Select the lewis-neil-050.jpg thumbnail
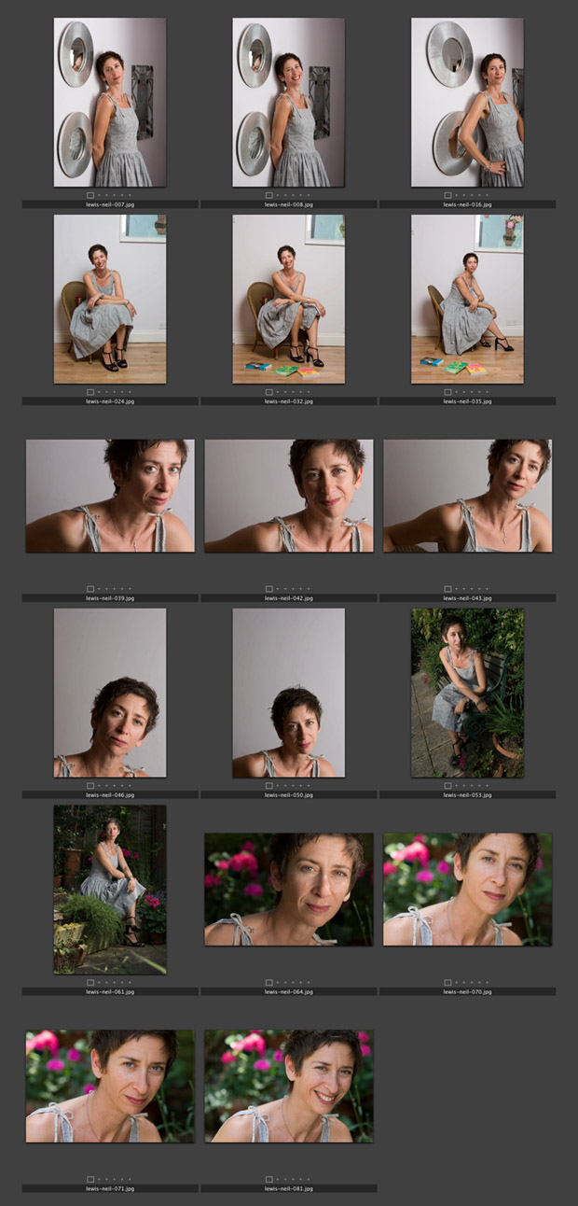 click(288, 693)
